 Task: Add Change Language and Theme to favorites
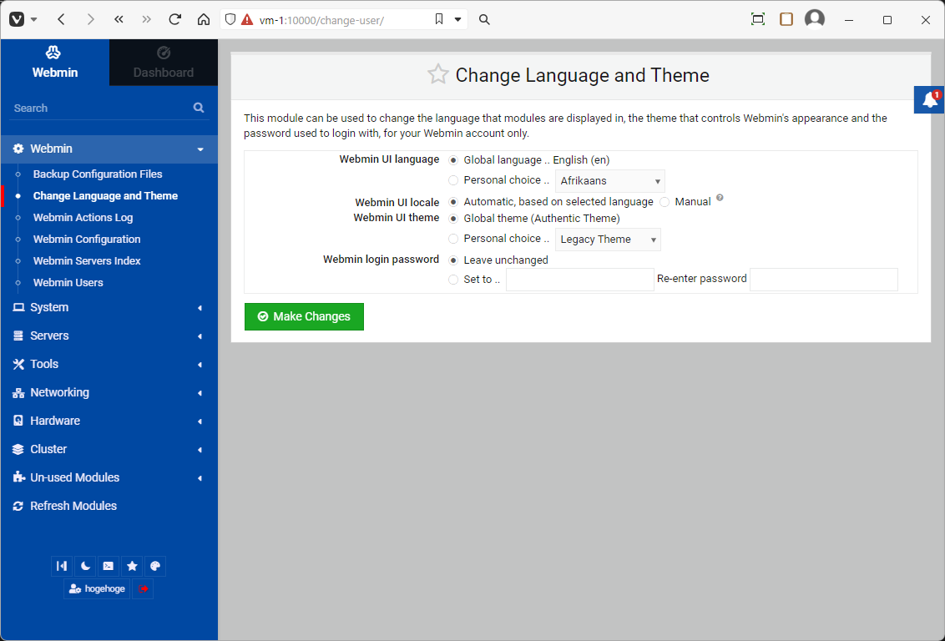438,75
